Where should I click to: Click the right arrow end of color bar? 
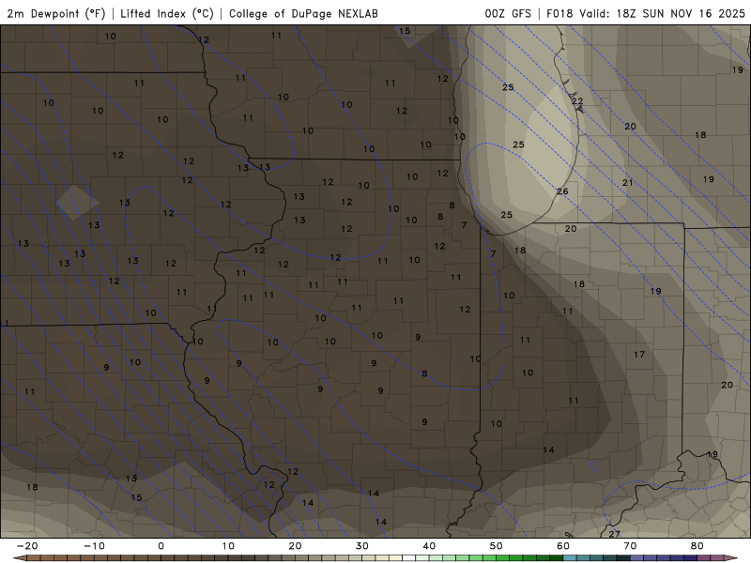(x=731, y=557)
